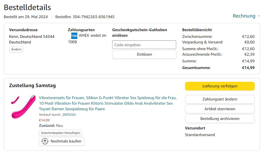Open the Rechnung dropdown
Screen dimensions: 265x155
pyautogui.click(x=244, y=16)
